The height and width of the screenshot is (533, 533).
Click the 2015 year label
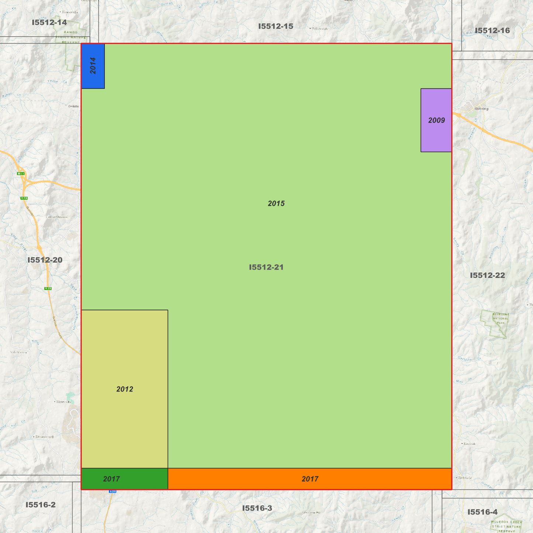pos(276,204)
